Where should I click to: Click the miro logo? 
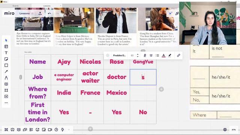pyautogui.click(x=9, y=13)
